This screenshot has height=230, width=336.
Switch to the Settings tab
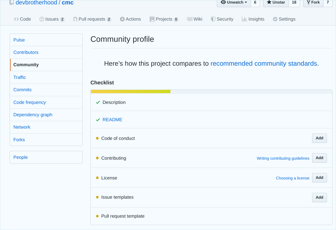[284, 19]
